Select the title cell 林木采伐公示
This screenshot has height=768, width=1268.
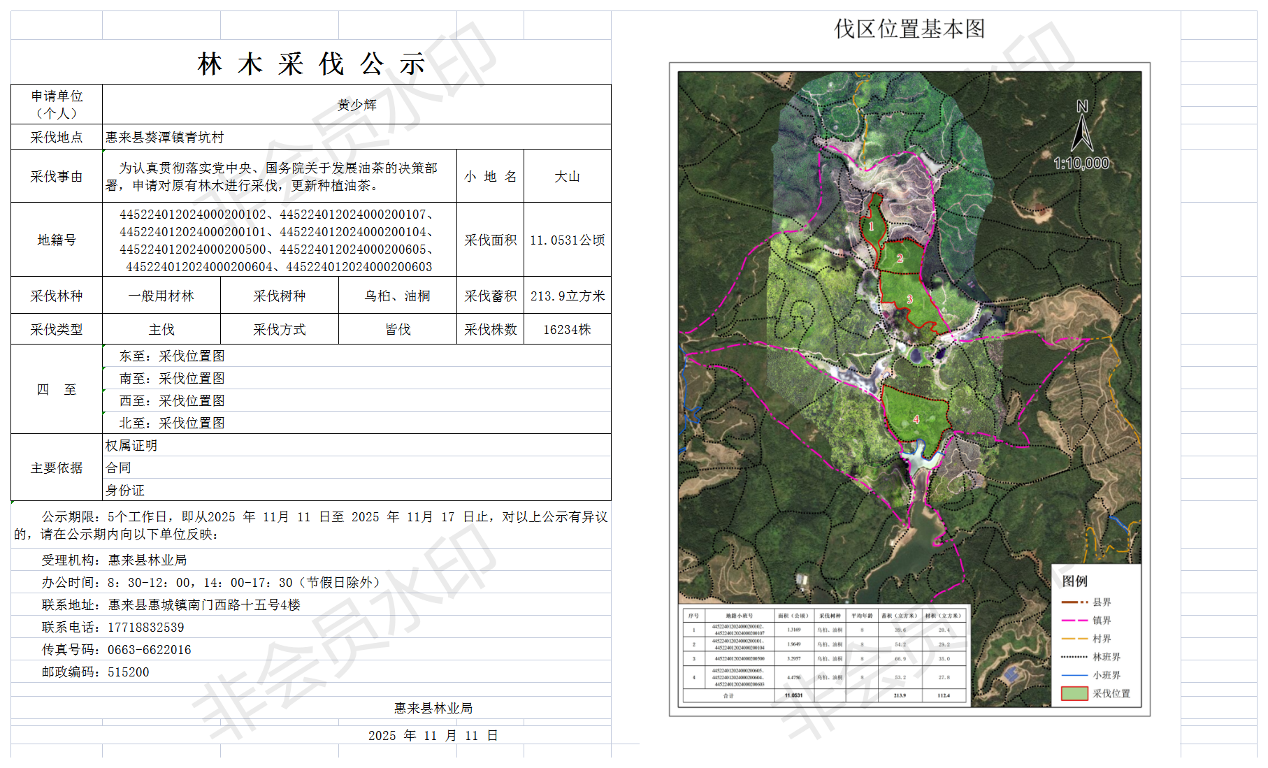[311, 64]
